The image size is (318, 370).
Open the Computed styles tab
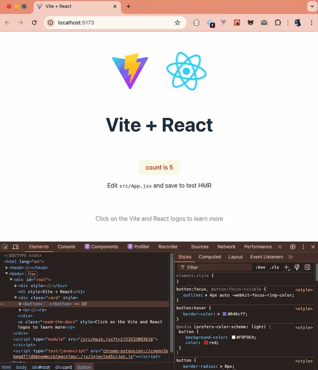(210, 257)
